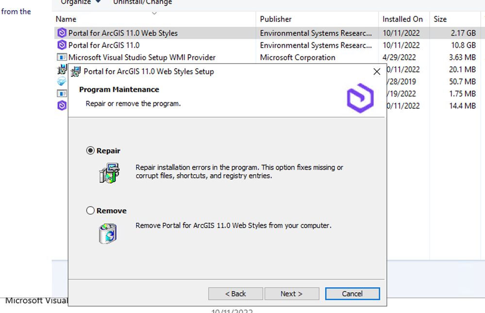The width and height of the screenshot is (485, 313).
Task: Click the Portal for ArcGIS Web Styles row icon
Action: click(x=62, y=33)
